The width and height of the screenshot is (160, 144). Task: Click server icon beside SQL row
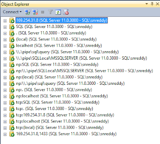point(12,27)
